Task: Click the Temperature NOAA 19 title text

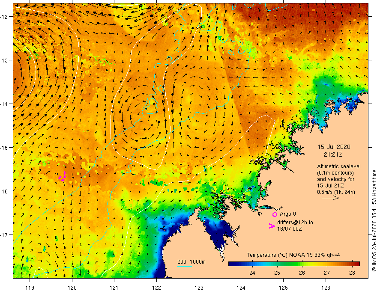Action: pos(293,255)
